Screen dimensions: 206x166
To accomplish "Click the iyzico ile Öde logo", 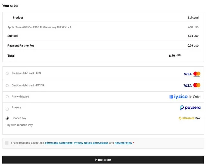I will pyautogui.click(x=184, y=97).
